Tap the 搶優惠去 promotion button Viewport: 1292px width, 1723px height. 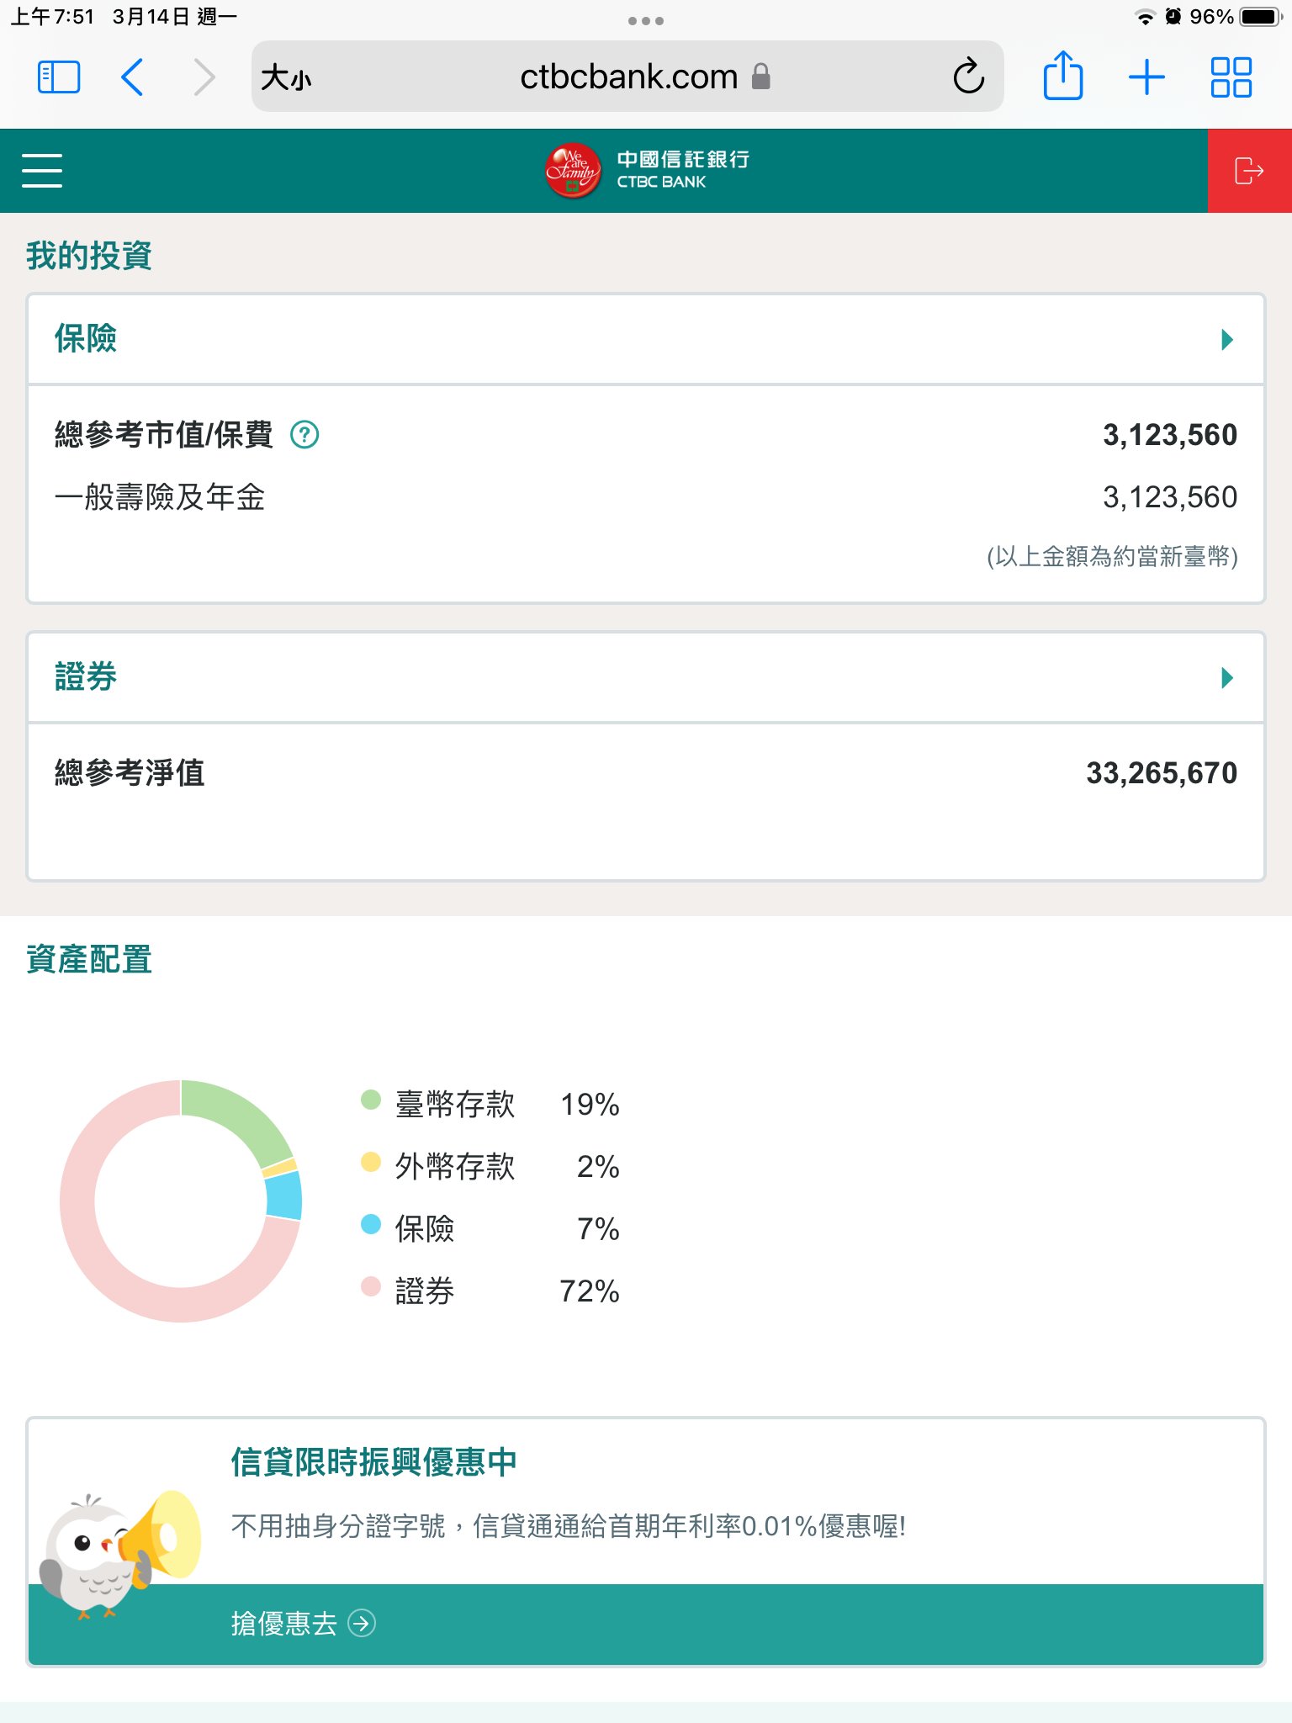pyautogui.click(x=303, y=1623)
